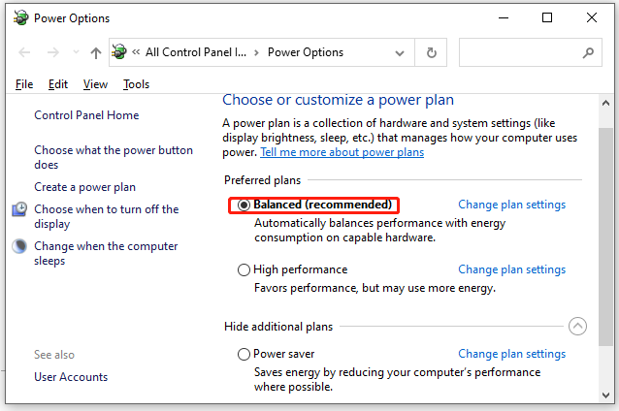
Task: Collapse the Hide additional plans section
Action: click(x=578, y=327)
